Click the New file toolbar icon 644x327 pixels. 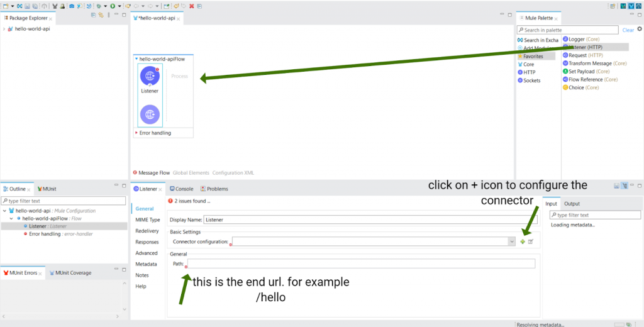(6, 6)
